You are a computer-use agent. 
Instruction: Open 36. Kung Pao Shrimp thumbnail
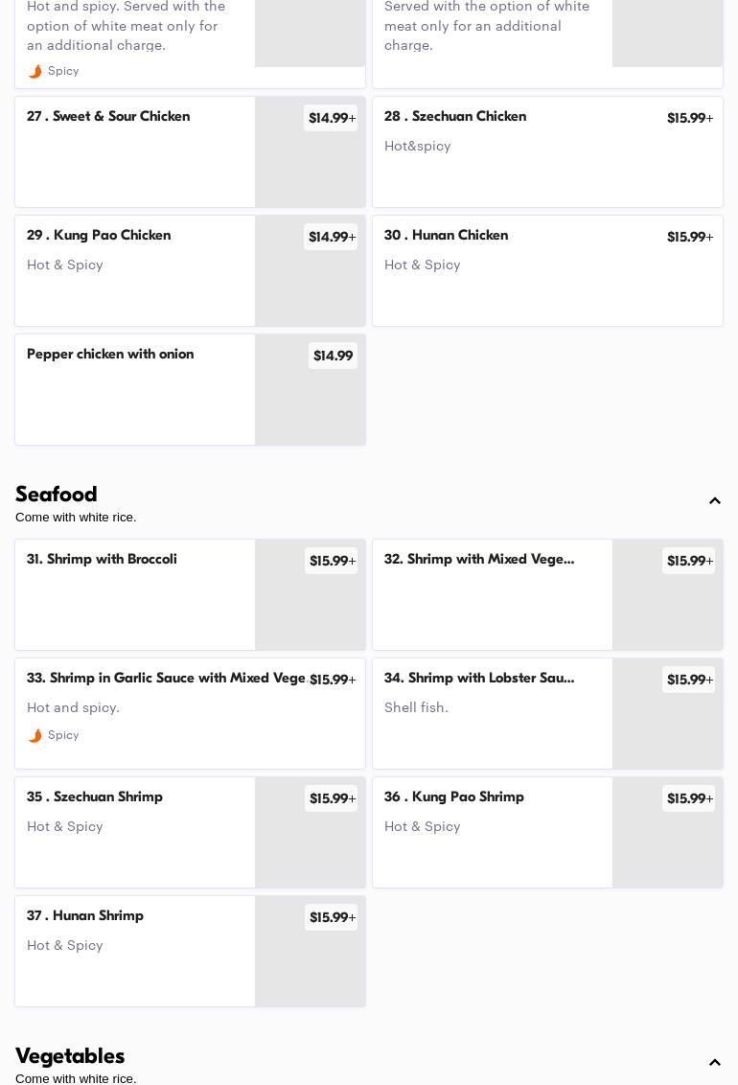point(667,843)
